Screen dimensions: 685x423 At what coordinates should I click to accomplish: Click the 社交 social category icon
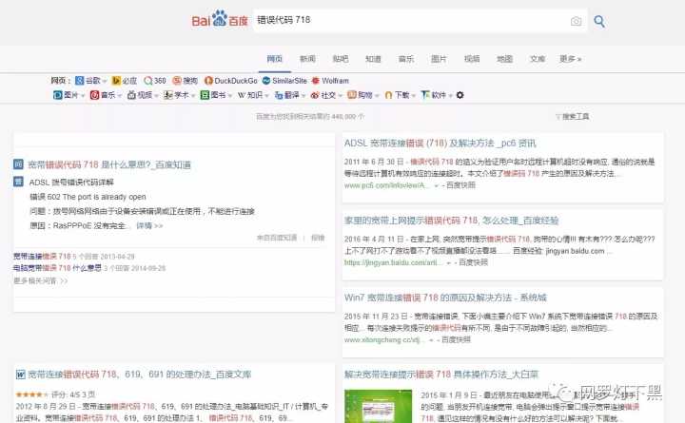(x=315, y=95)
